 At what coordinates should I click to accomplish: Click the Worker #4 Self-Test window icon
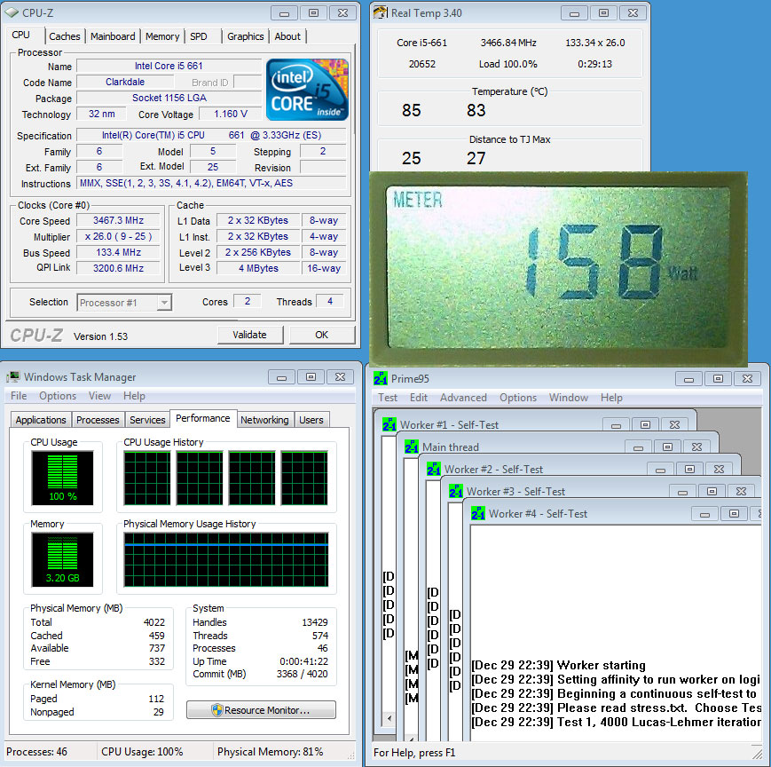click(477, 513)
